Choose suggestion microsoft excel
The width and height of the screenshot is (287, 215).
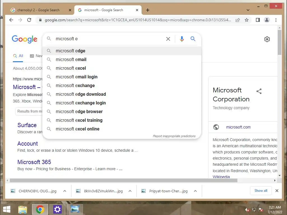122,68
